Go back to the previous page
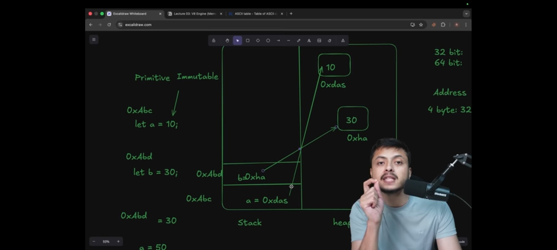 click(x=91, y=25)
